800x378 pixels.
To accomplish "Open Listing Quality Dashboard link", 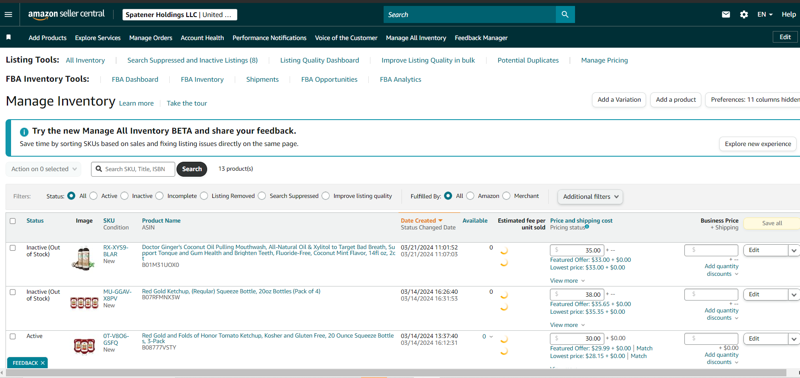I will click(x=320, y=60).
